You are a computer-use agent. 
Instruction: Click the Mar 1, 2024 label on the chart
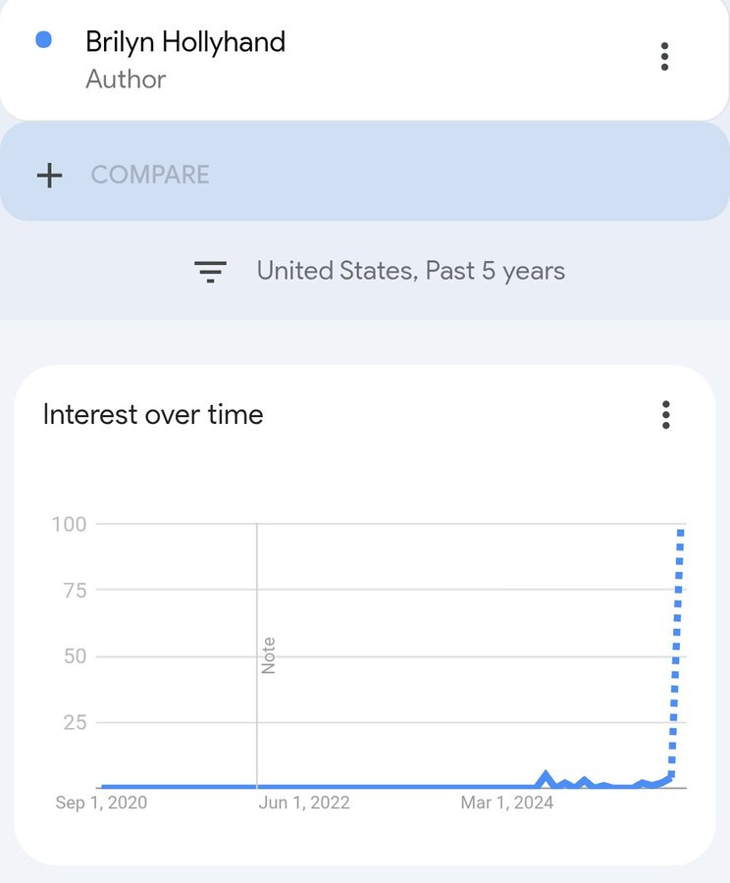tap(504, 803)
